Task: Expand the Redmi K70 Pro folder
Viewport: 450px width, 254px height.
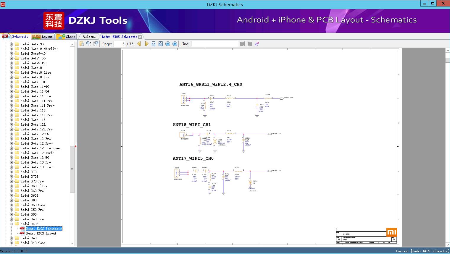Action: (x=12, y=181)
